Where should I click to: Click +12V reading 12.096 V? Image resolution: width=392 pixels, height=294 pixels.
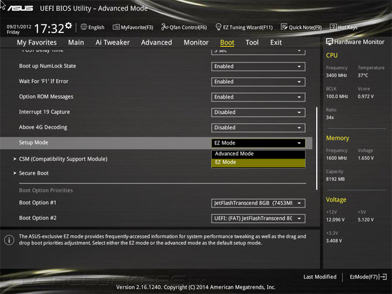tap(335, 219)
